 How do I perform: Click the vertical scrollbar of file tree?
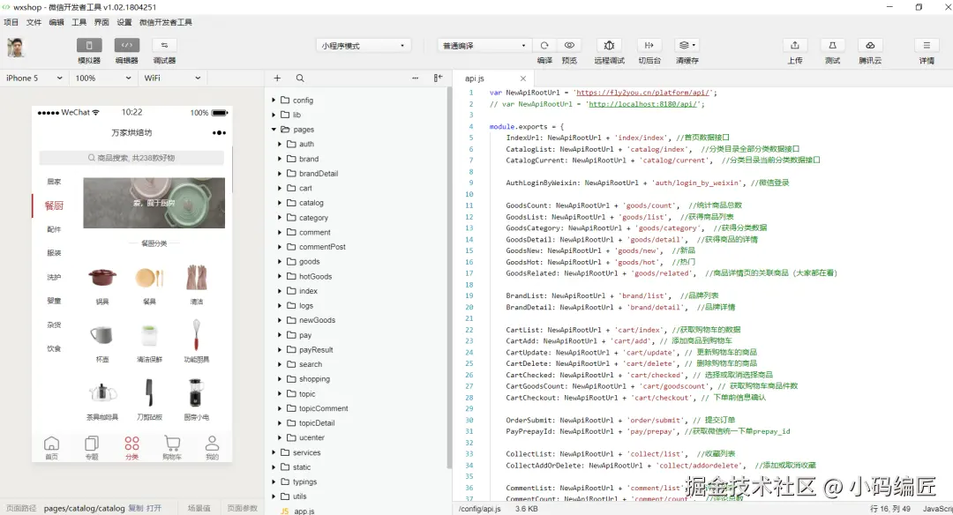pyautogui.click(x=449, y=265)
